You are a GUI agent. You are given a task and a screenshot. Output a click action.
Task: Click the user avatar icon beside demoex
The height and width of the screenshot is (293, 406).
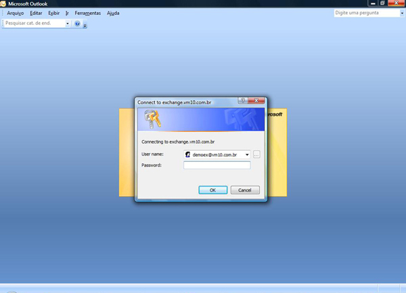(x=188, y=154)
